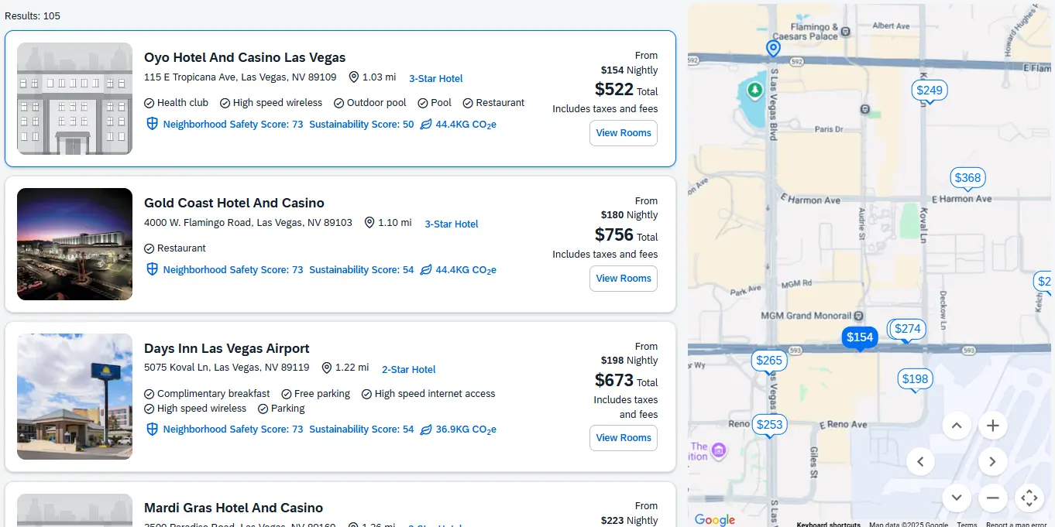The image size is (1055, 527).
Task: Click Days Inn Neighborhood Safety Score: 73
Action: pyautogui.click(x=233, y=429)
